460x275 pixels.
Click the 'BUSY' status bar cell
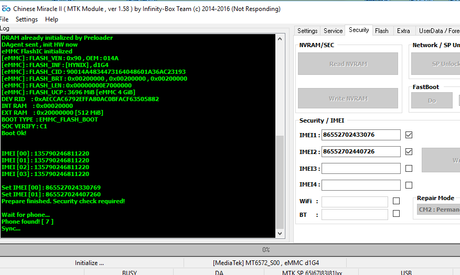pyautogui.click(x=130, y=272)
